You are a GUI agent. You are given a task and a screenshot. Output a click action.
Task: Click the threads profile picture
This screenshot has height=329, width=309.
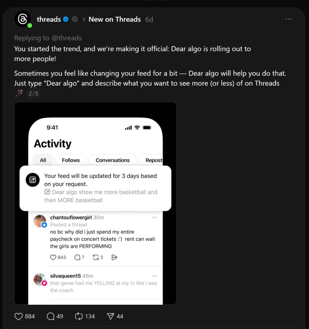point(23,19)
